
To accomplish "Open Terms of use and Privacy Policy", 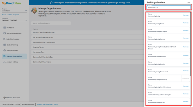I will point(47,104).
